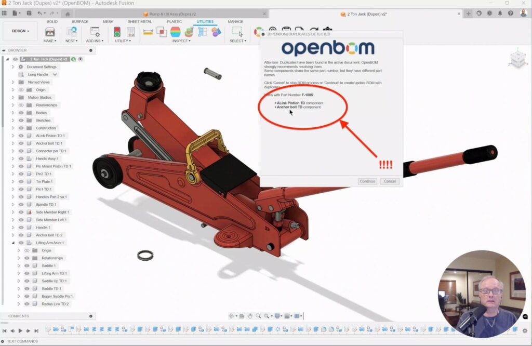The width and height of the screenshot is (532, 346).
Task: Hide the Handle Assy:1 component
Action: 21,159
